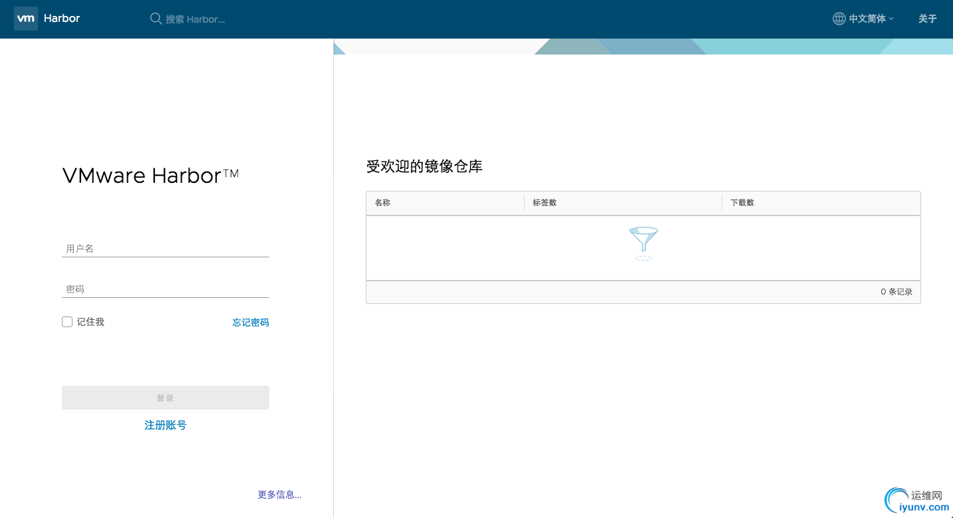953x518 pixels.
Task: Focus the 用户名 input field
Action: point(166,249)
